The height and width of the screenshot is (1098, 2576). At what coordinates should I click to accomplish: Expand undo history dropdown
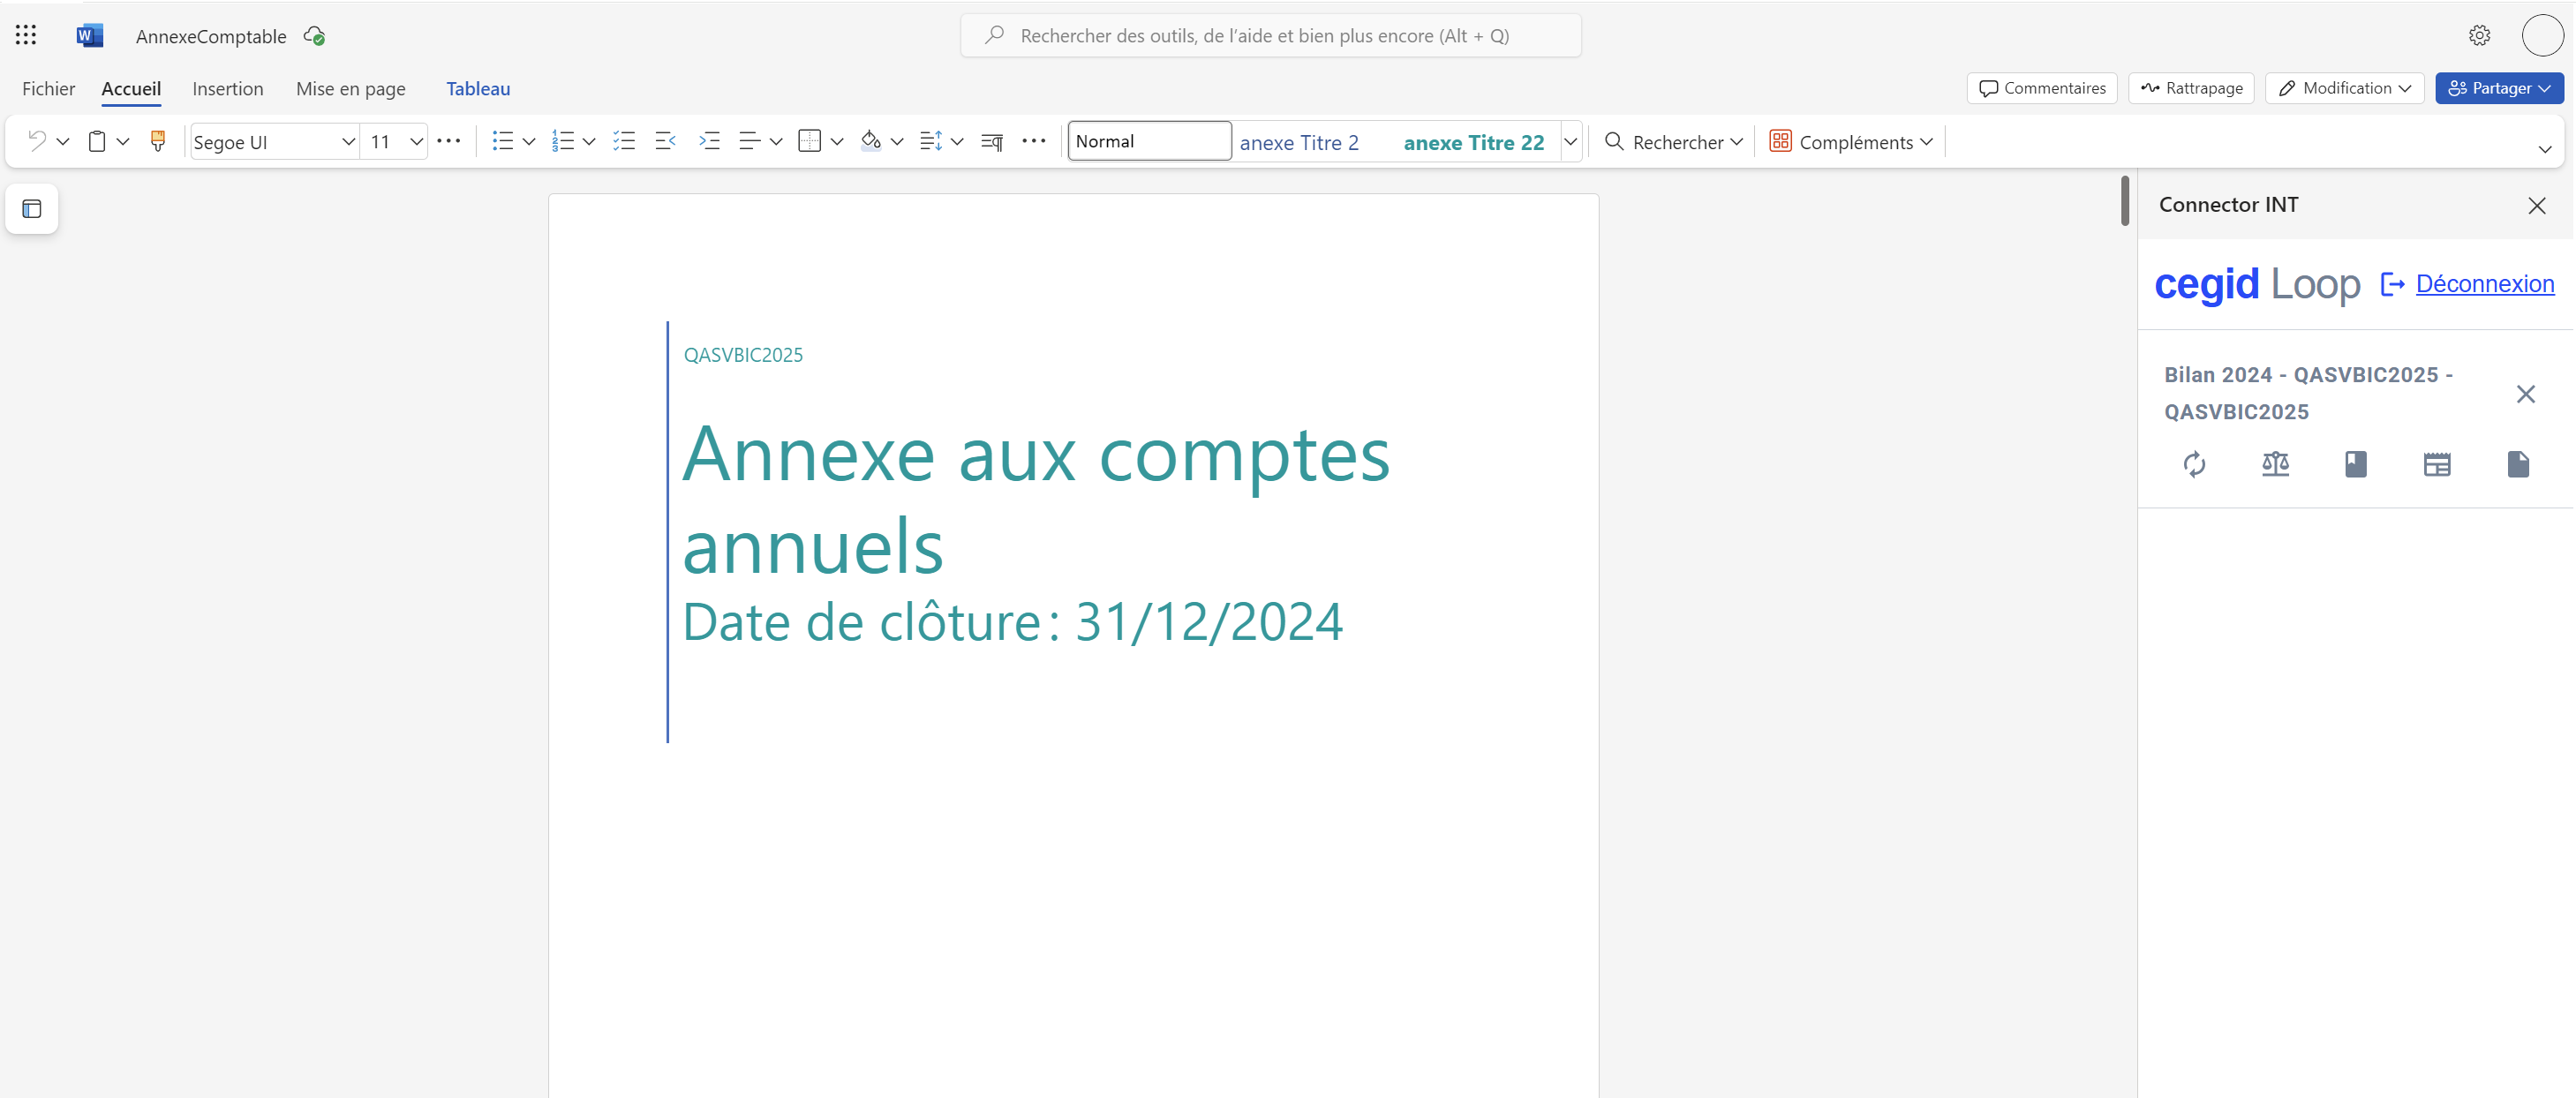tap(63, 141)
